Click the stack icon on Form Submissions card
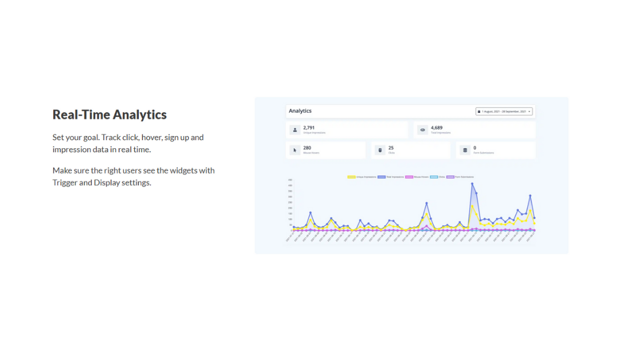Image resolution: width=628 pixels, height=342 pixels. (x=465, y=150)
